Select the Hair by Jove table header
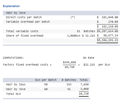Screen dimensions: 127x104 tap(61, 13)
